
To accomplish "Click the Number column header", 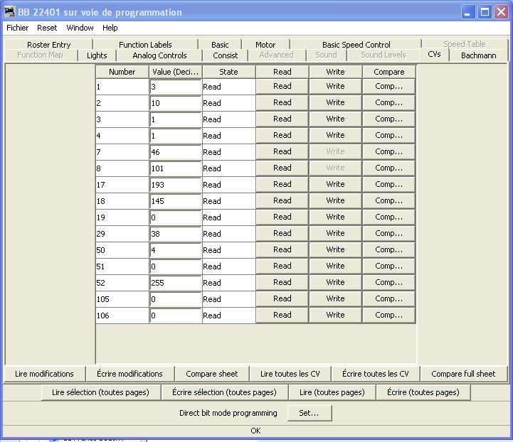I will (122, 72).
